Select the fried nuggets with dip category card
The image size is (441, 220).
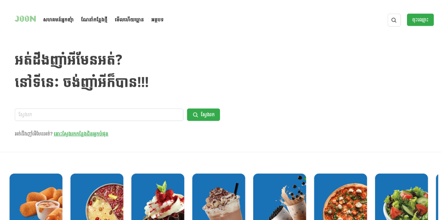pos(36,197)
